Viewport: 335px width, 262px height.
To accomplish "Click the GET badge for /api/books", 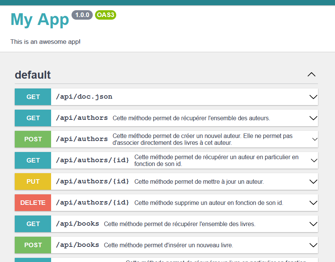I will click(x=33, y=224).
